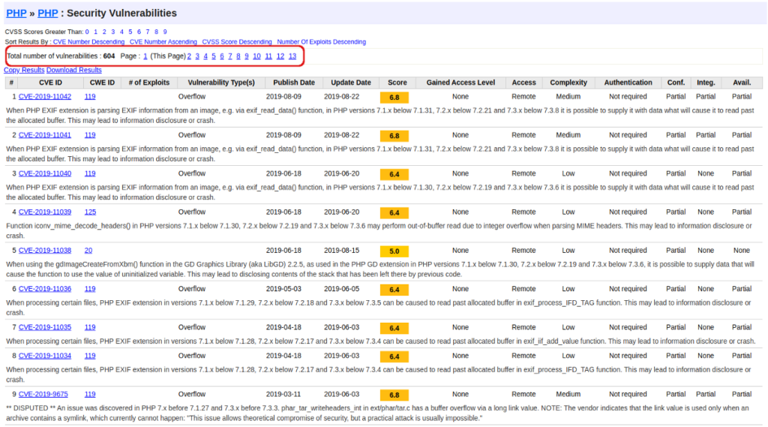This screenshot has height=427, width=768.
Task: Open CVE-2019-11042 details link
Action: (44, 97)
